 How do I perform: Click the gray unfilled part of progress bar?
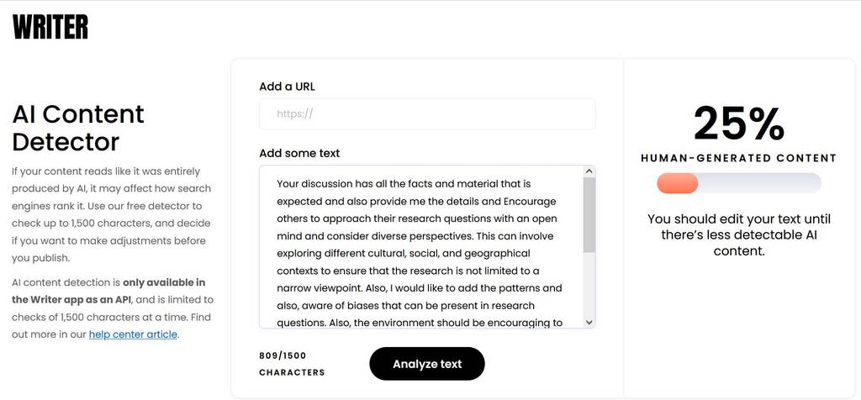pos(759,183)
